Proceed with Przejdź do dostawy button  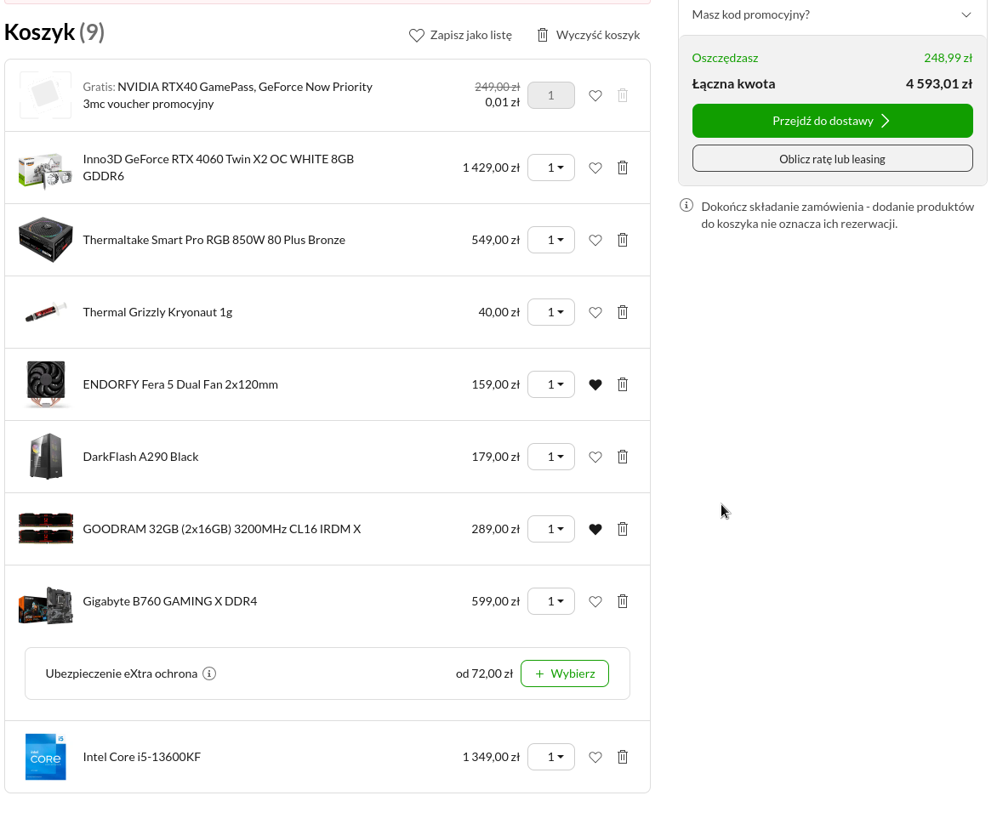pos(832,121)
